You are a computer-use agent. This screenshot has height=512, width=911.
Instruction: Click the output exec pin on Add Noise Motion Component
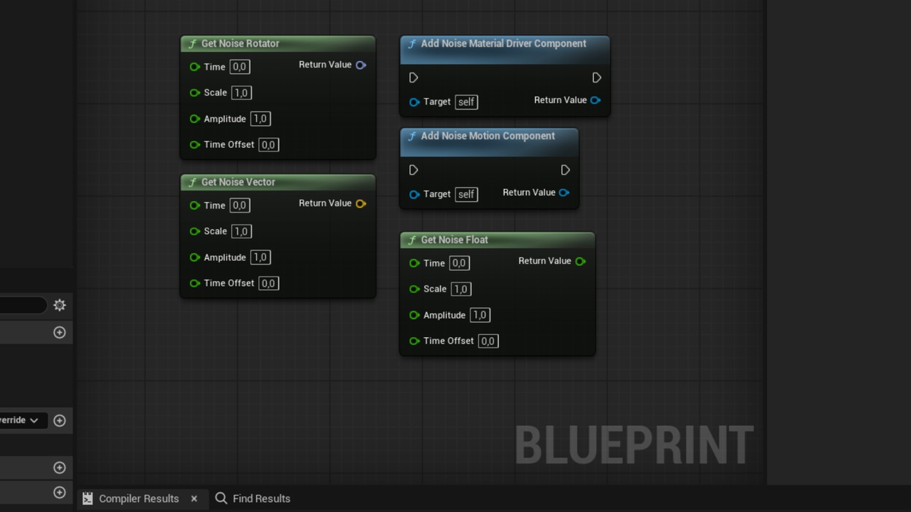click(565, 170)
